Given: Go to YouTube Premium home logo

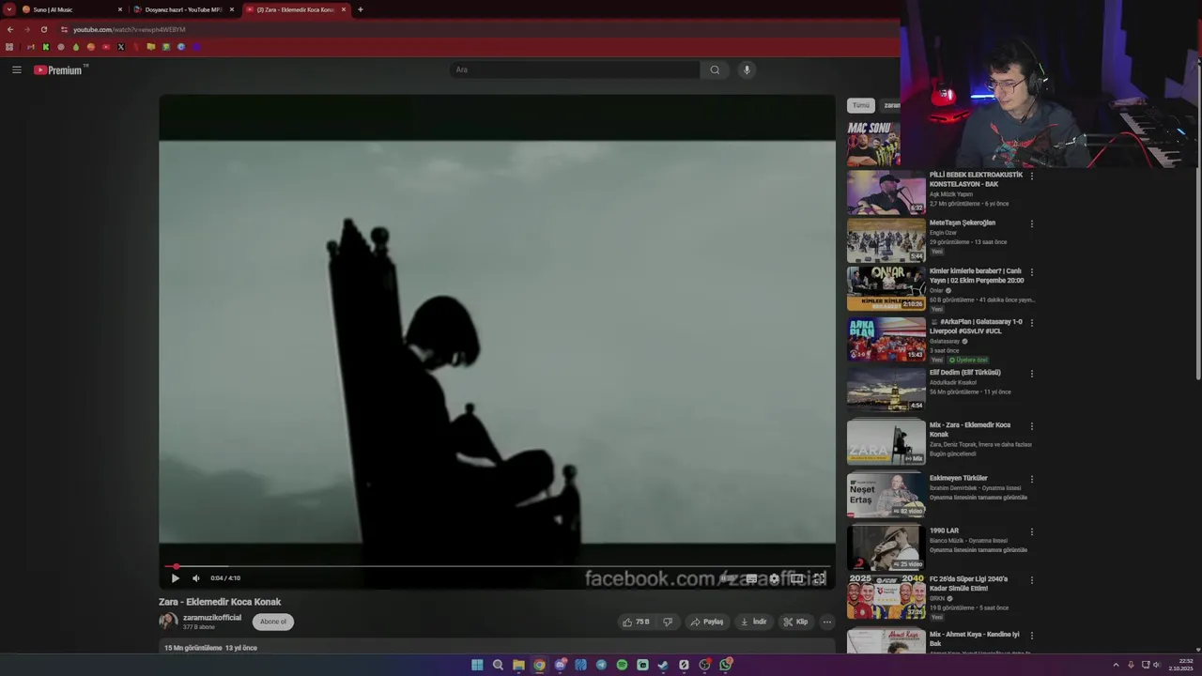Looking at the screenshot, I should tap(58, 69).
